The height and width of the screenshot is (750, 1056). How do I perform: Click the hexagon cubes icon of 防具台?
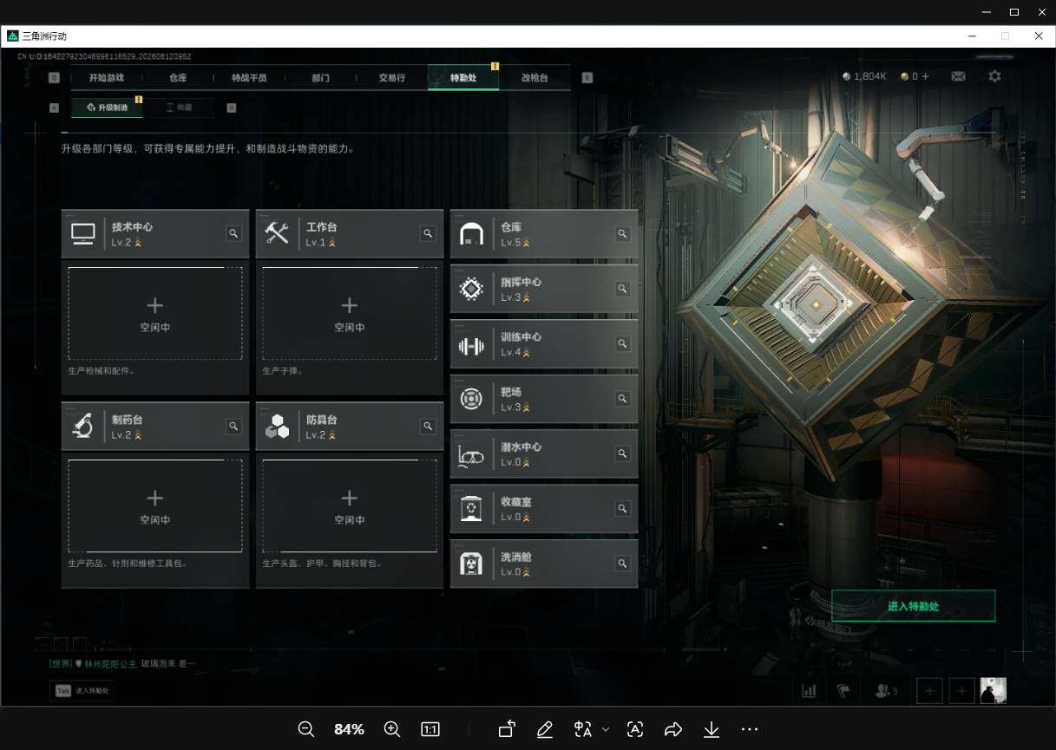(277, 426)
